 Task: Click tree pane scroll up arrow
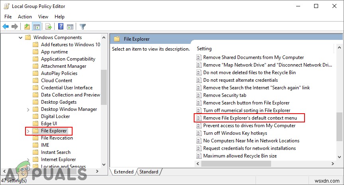(104, 37)
